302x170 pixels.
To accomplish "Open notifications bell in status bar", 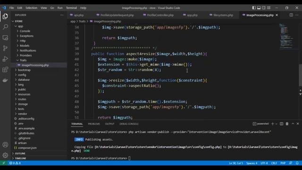I will 297,163.
